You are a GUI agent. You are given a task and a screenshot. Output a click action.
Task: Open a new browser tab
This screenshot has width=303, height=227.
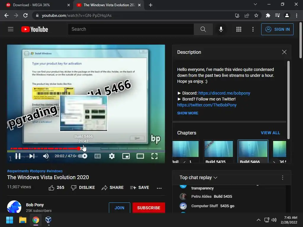coord(151,5)
